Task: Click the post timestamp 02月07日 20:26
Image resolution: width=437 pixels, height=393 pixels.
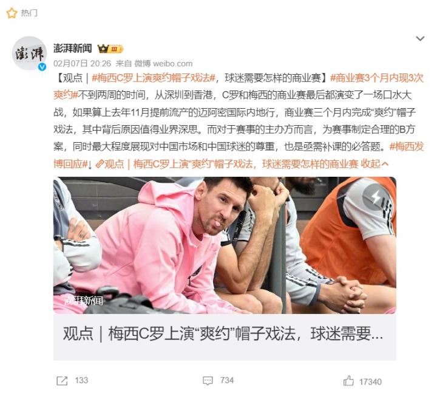Action: [82, 64]
